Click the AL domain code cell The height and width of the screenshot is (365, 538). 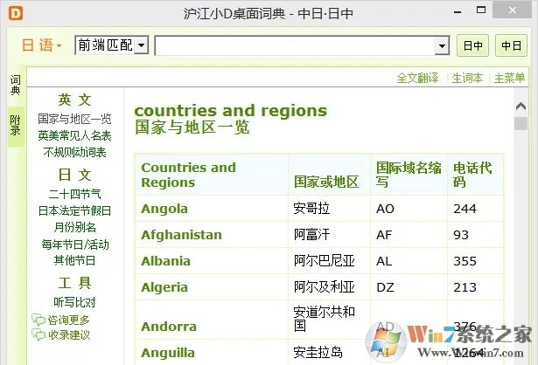(409, 261)
